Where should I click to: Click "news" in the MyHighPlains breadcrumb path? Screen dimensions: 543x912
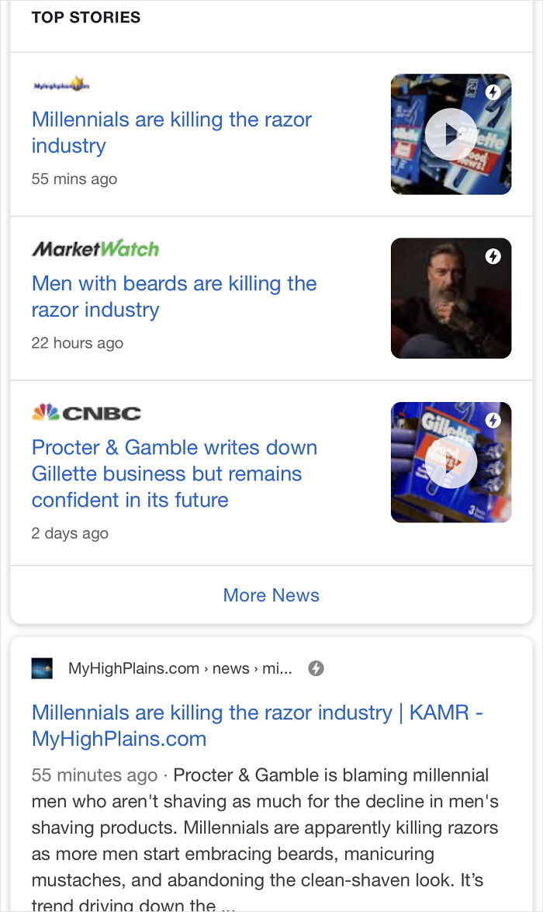click(x=230, y=668)
